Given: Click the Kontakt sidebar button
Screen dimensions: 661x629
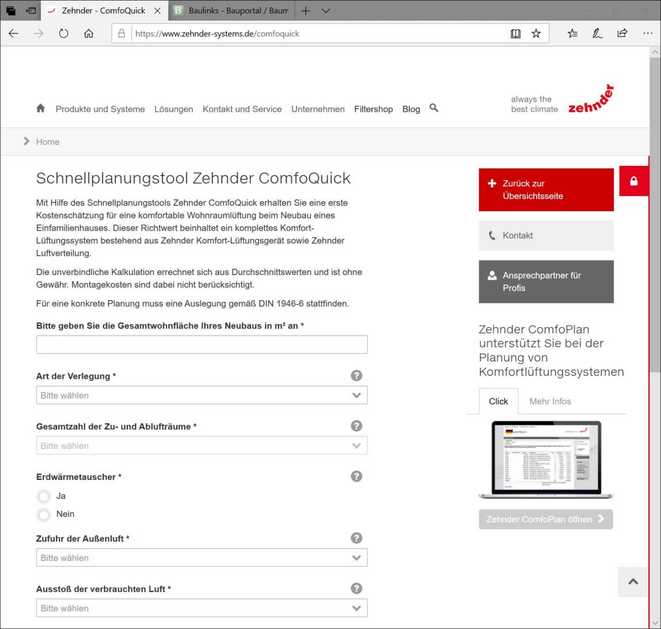Looking at the screenshot, I should point(546,235).
